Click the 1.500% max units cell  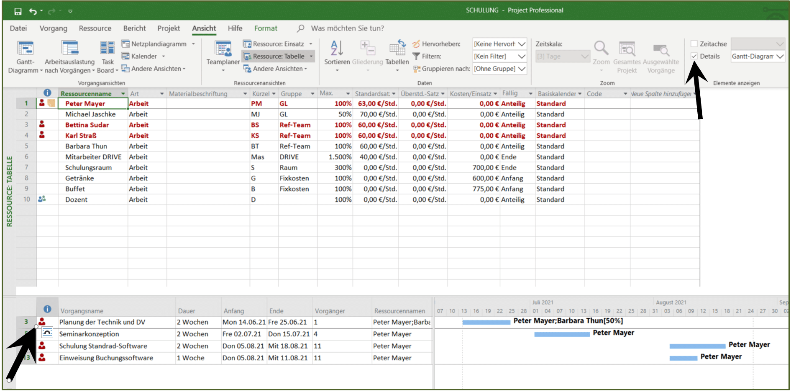click(335, 157)
